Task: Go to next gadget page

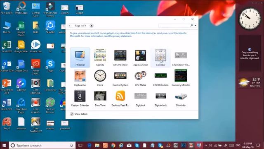Action: 92,26
